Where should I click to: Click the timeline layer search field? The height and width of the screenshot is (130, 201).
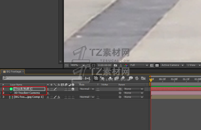tap(42, 78)
